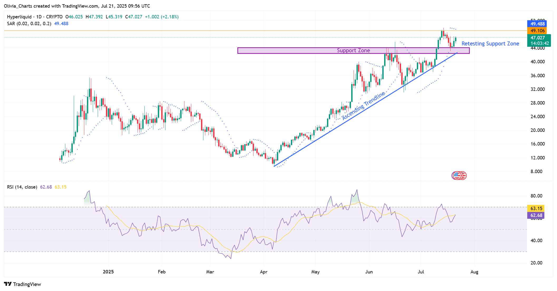Click the 14:03:42 candle countdown timer

coord(539,44)
